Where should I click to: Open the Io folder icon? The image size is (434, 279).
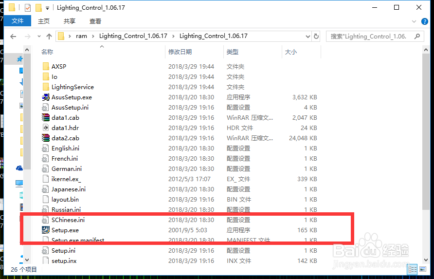click(x=46, y=77)
